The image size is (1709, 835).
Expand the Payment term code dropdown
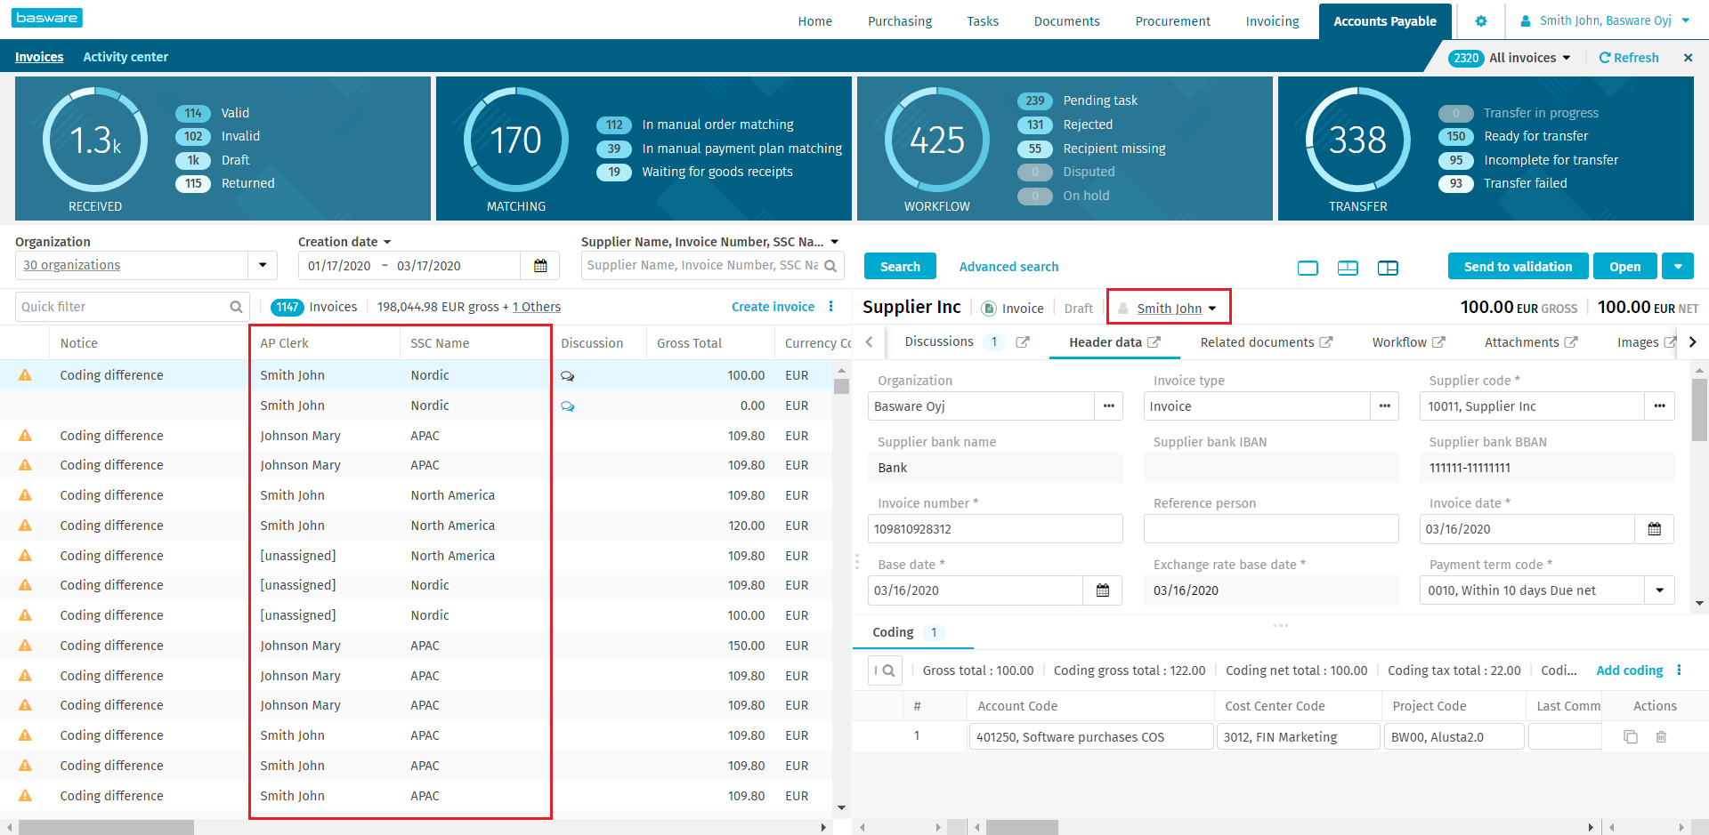point(1660,590)
